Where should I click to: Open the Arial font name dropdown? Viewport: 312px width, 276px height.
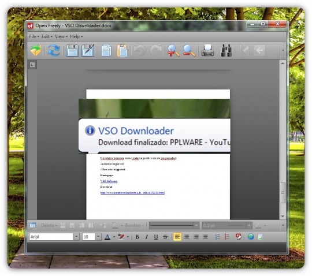76,237
